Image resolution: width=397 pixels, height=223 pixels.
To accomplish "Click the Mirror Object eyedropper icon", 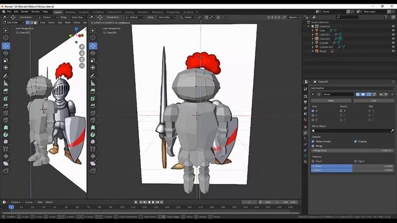I will point(392,131).
